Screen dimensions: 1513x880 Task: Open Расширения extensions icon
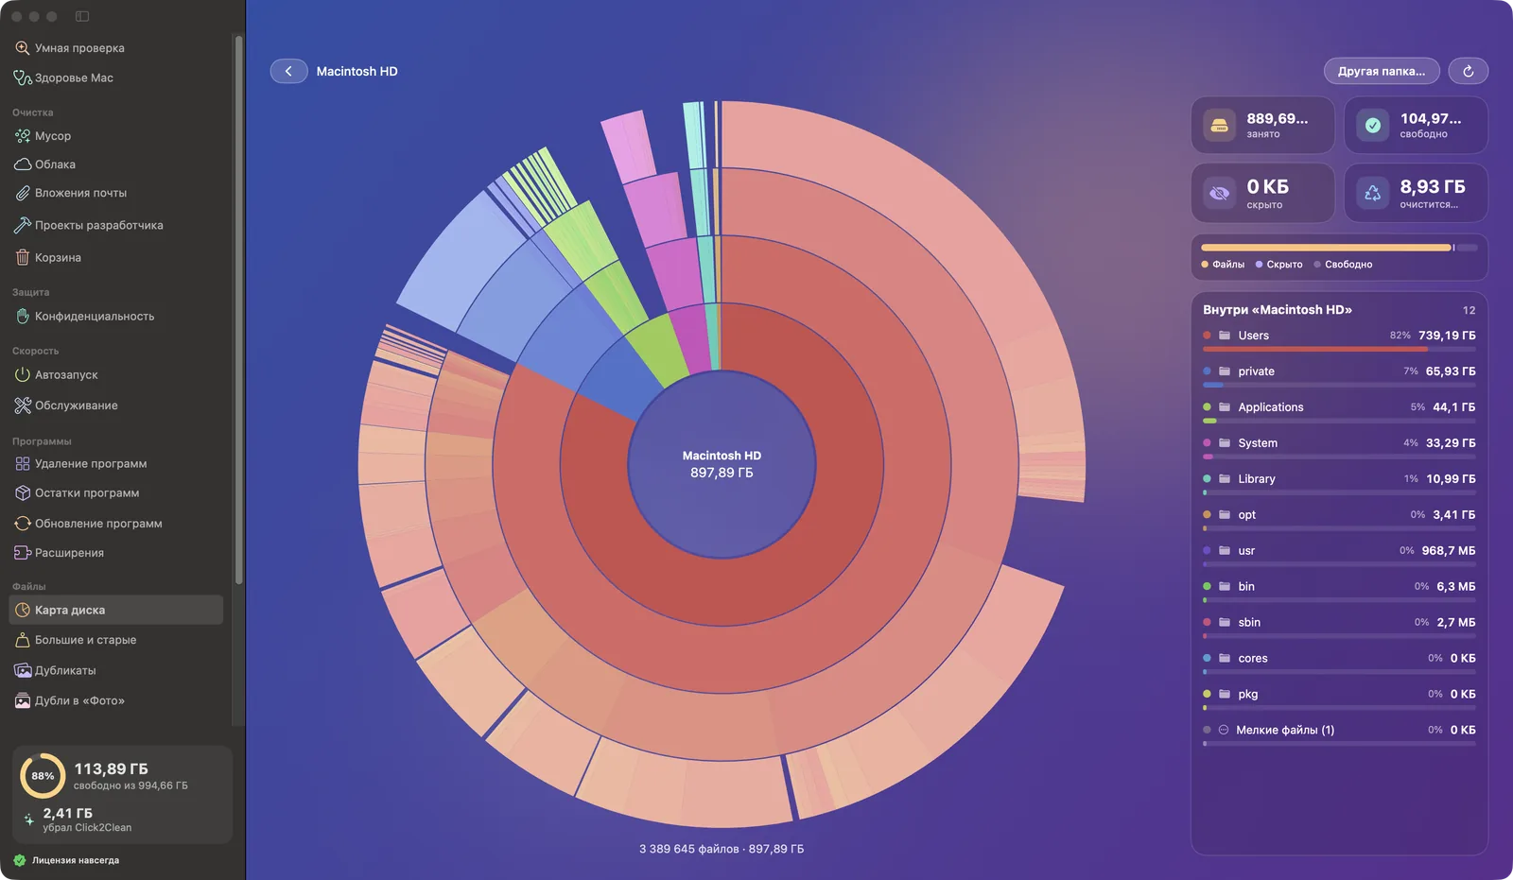tap(23, 552)
